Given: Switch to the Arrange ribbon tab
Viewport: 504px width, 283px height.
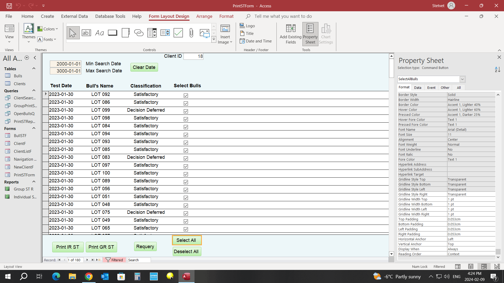Looking at the screenshot, I should (x=204, y=16).
